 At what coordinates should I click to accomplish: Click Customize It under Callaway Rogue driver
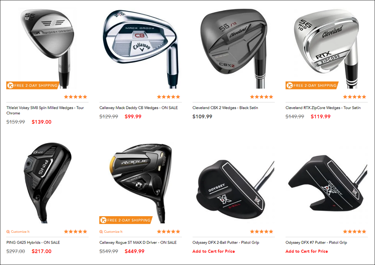tap(111, 232)
